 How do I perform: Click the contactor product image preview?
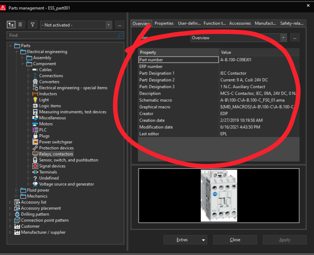click(x=219, y=195)
